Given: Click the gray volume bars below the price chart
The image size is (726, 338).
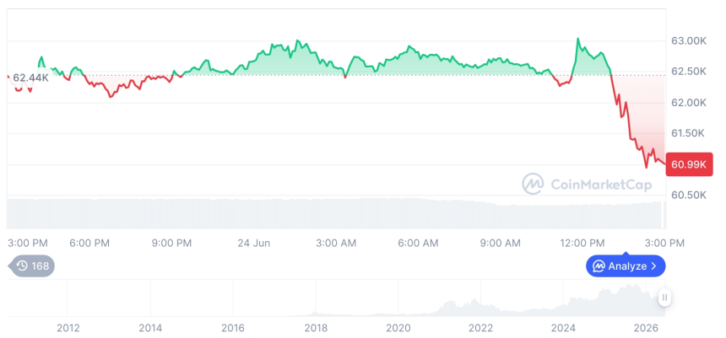Looking at the screenshot, I should [x=336, y=213].
